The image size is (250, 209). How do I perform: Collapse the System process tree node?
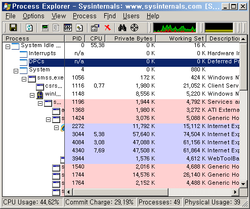[x=16, y=71]
